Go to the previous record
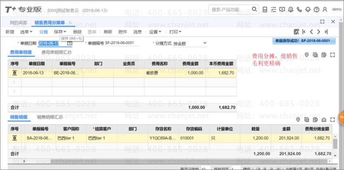344x170 pixels. click(x=311, y=32)
